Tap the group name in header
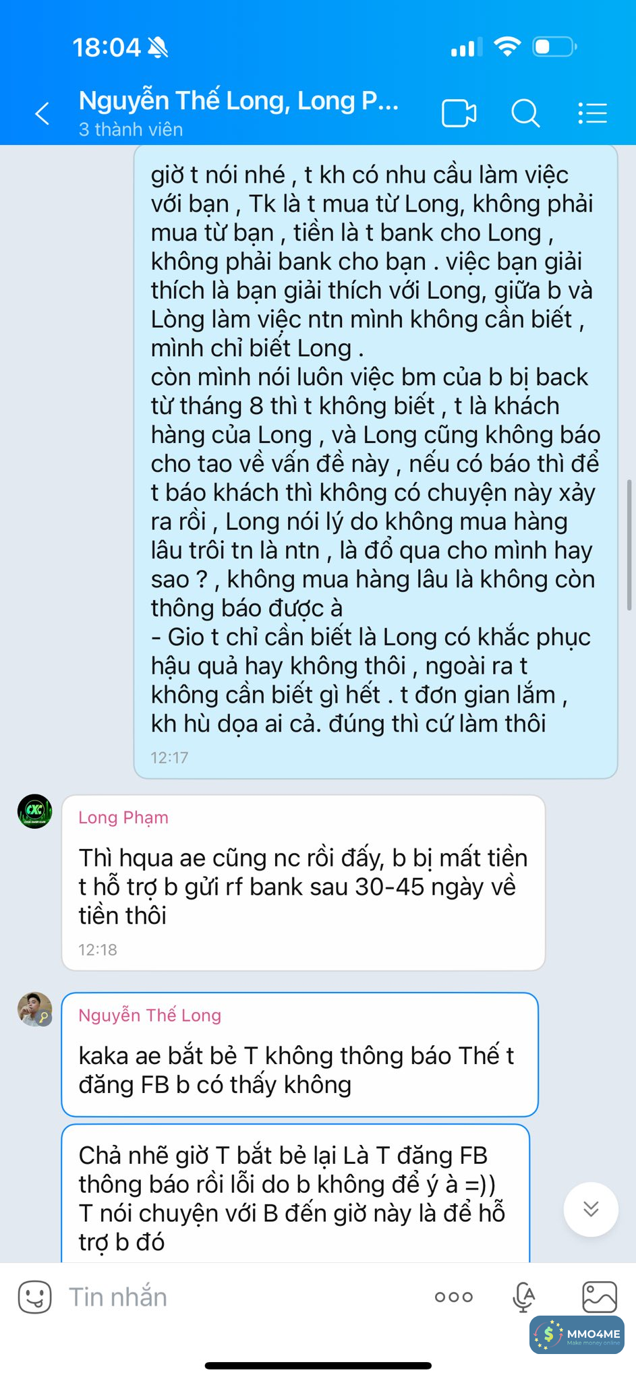The width and height of the screenshot is (636, 1381). (x=239, y=100)
